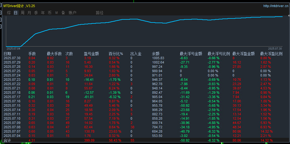Image resolution: width=290 pixels, height=144 pixels.
Task: Click the balance value 1005.83
Action: [158, 58]
